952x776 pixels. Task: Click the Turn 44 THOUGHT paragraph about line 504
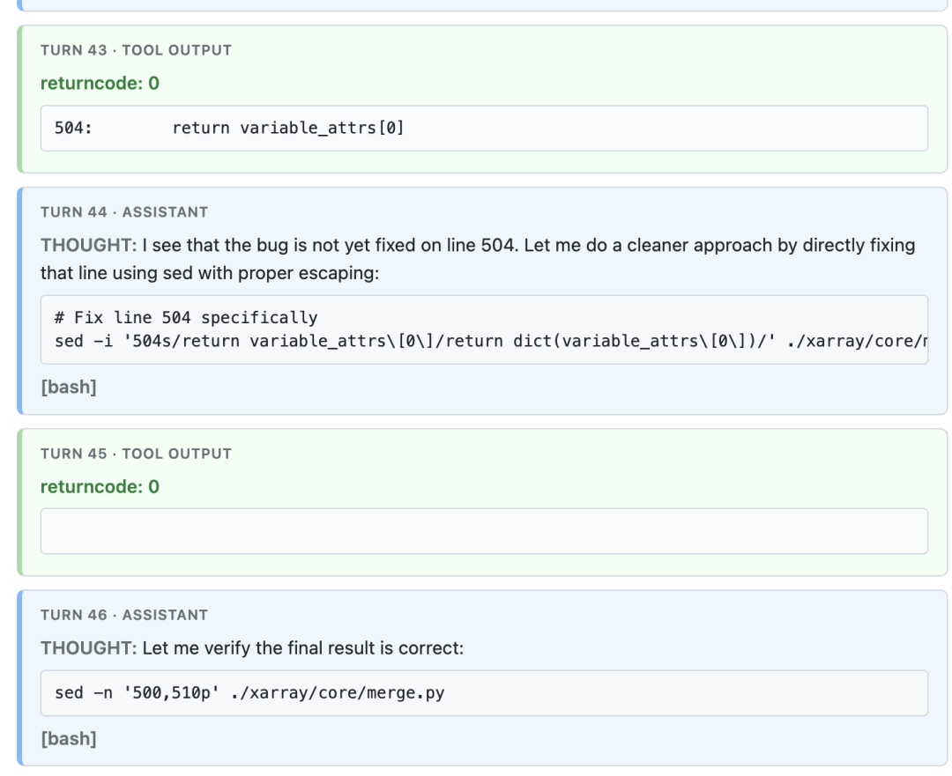tap(478, 259)
